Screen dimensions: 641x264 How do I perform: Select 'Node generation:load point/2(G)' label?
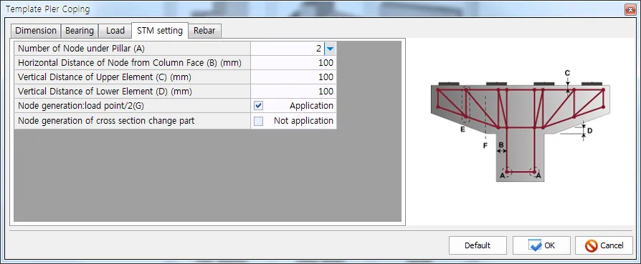pos(81,106)
